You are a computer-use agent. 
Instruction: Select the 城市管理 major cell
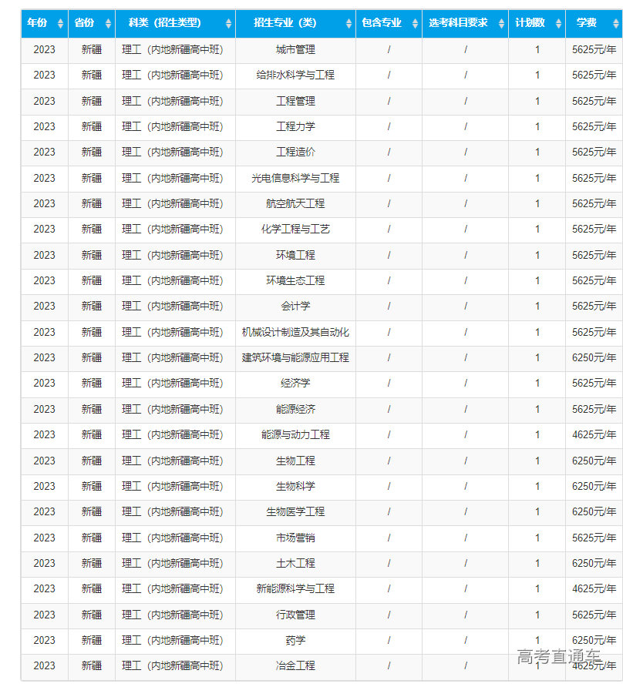point(295,49)
